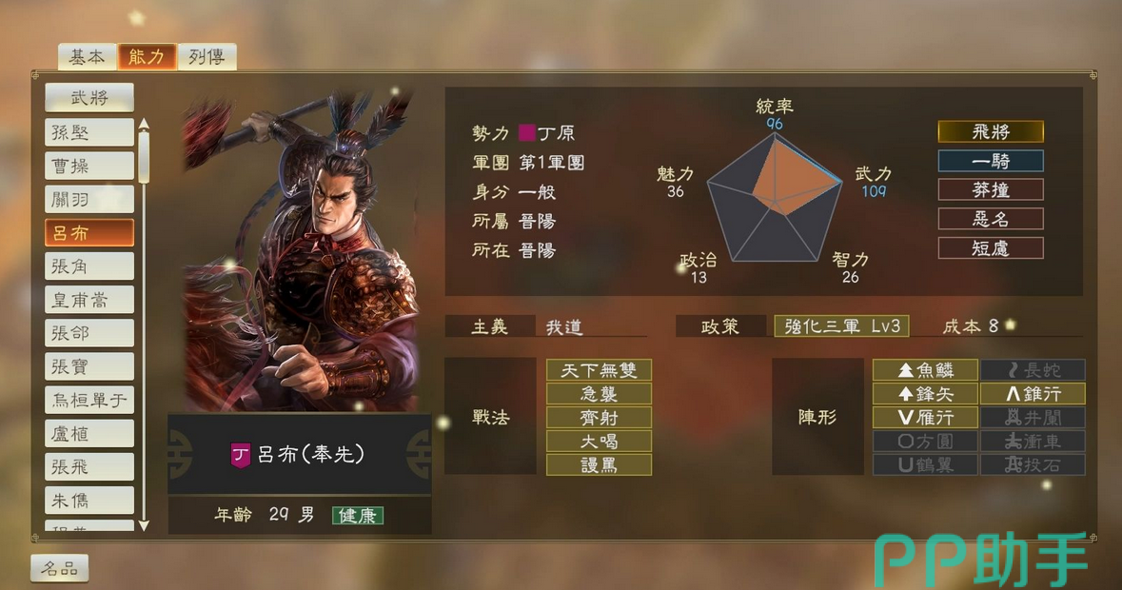1122x590 pixels.
Task: Select the 飛將 trait badge
Action: click(991, 131)
